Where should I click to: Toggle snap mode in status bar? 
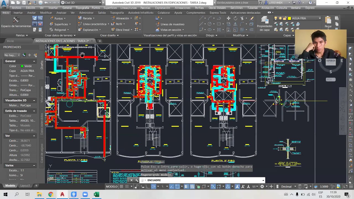coord(127,187)
